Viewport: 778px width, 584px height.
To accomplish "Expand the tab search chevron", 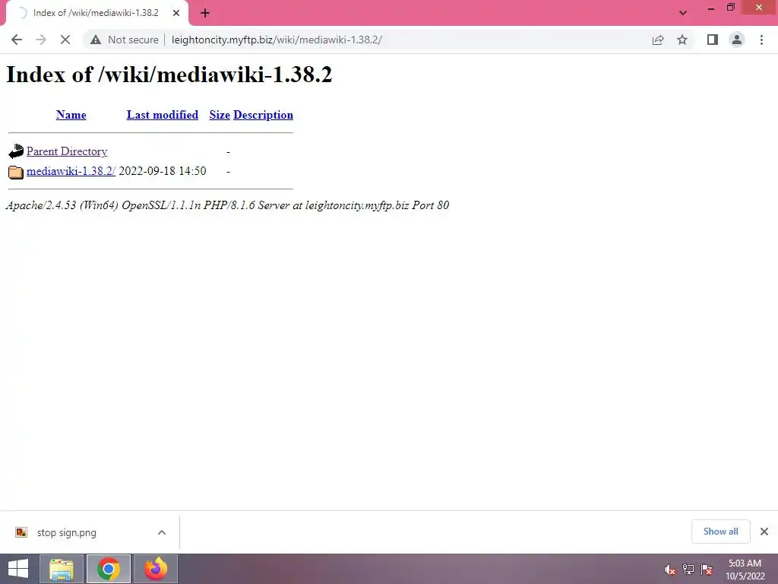I will click(x=683, y=13).
